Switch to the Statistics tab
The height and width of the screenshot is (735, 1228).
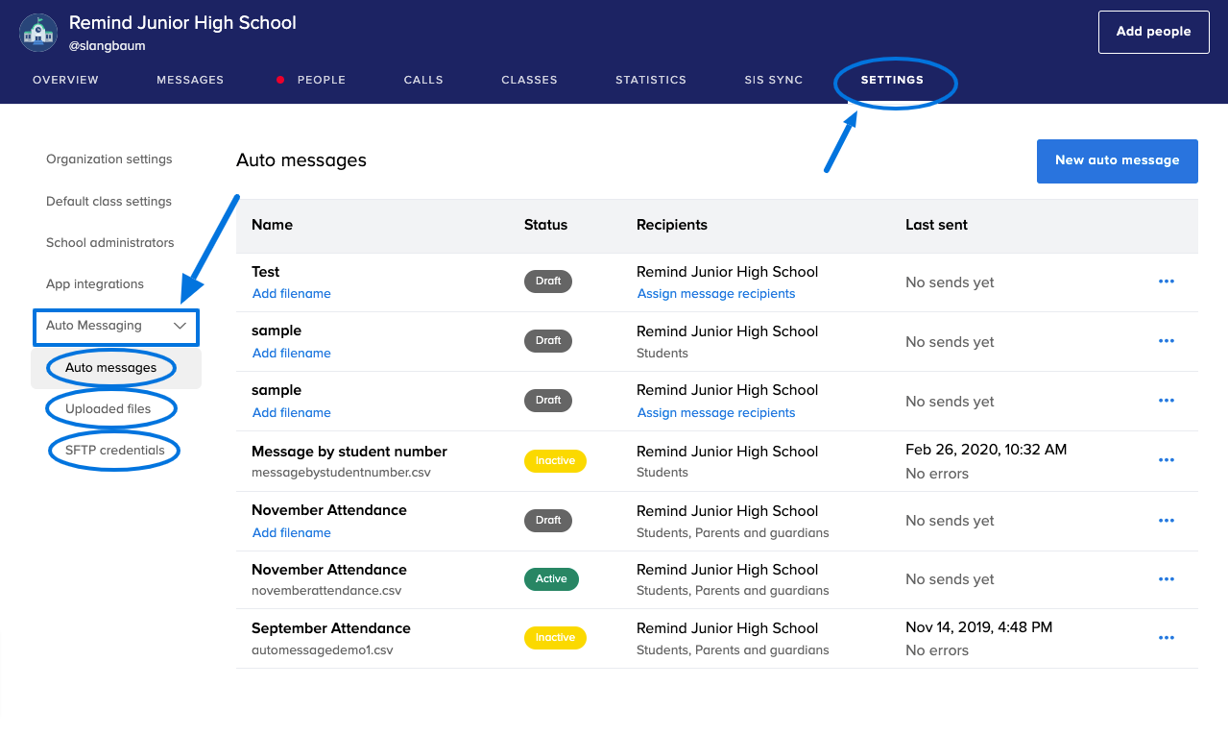tap(650, 80)
